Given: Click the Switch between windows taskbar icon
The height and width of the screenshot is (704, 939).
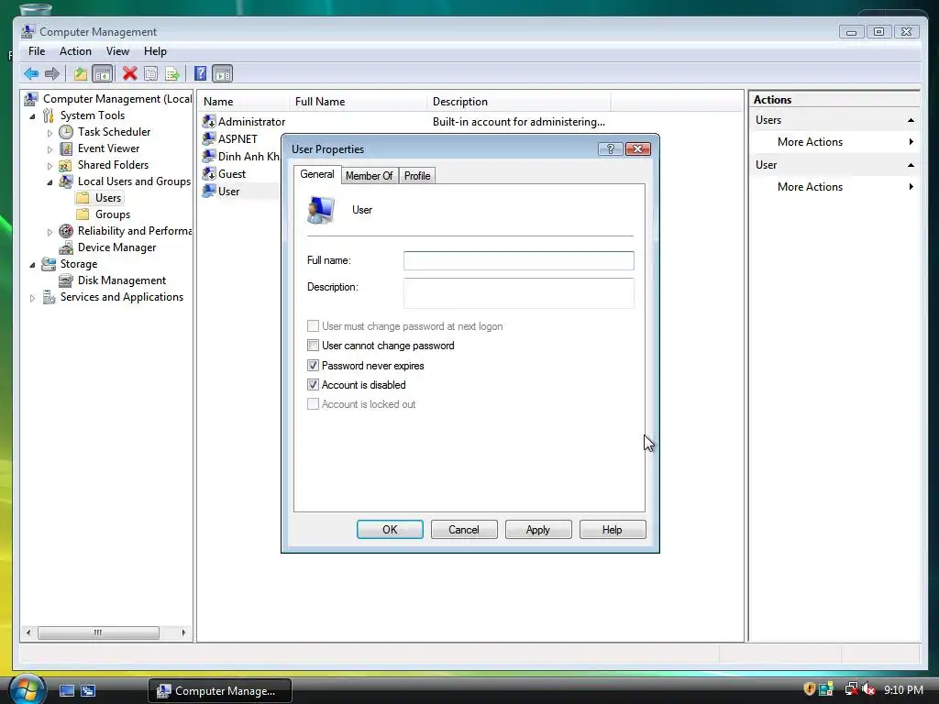Looking at the screenshot, I should pos(88,691).
